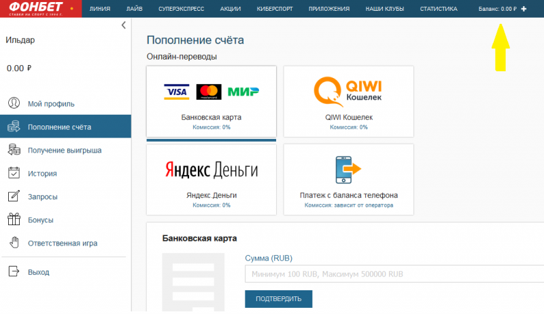Open Мой профиль in sidebar
The height and width of the screenshot is (314, 544).
tap(51, 104)
